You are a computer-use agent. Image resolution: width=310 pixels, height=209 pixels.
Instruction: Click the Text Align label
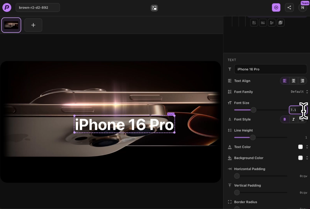(242, 81)
